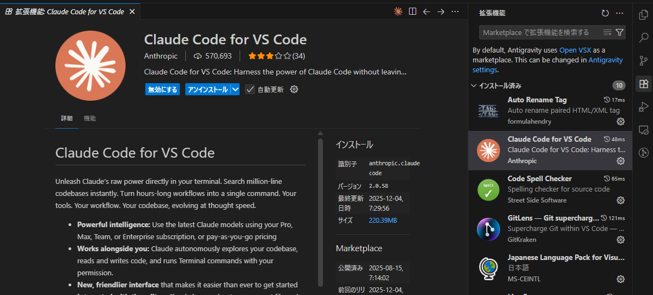This screenshot has width=653, height=295.
Task: Open the Remote Explorer icon in activity bar
Action: tap(644, 130)
